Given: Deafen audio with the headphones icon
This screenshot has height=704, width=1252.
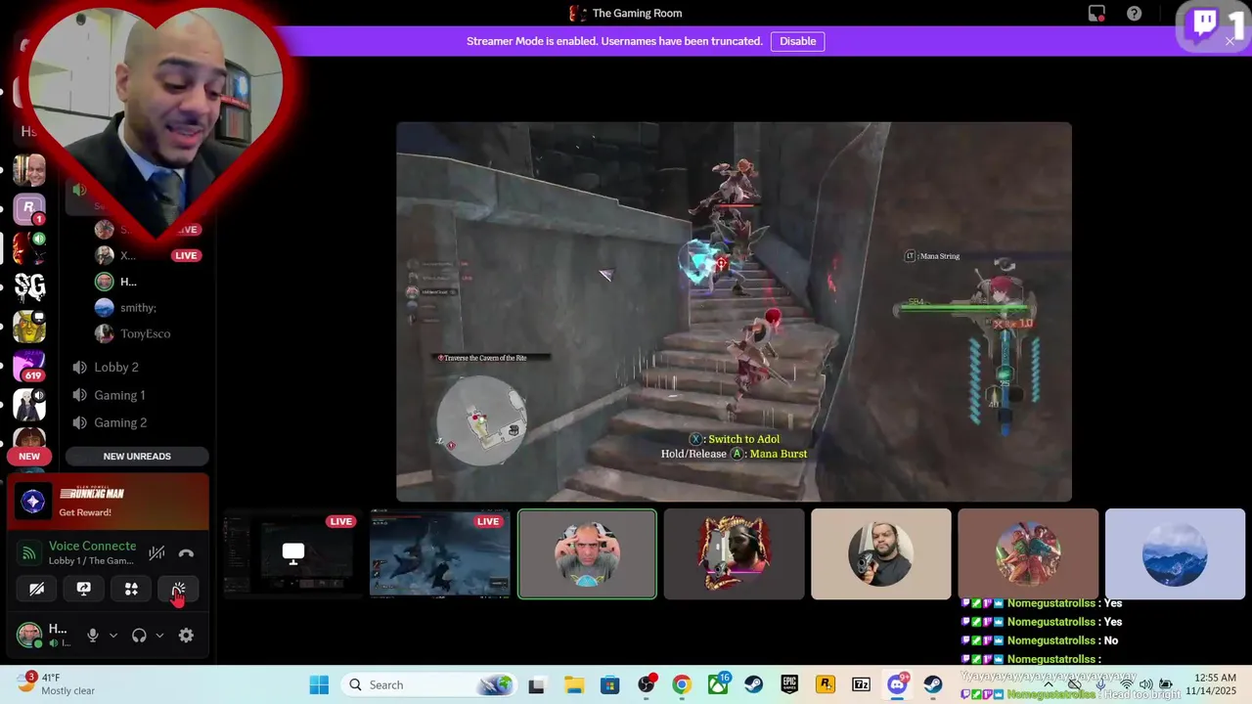Looking at the screenshot, I should (139, 636).
